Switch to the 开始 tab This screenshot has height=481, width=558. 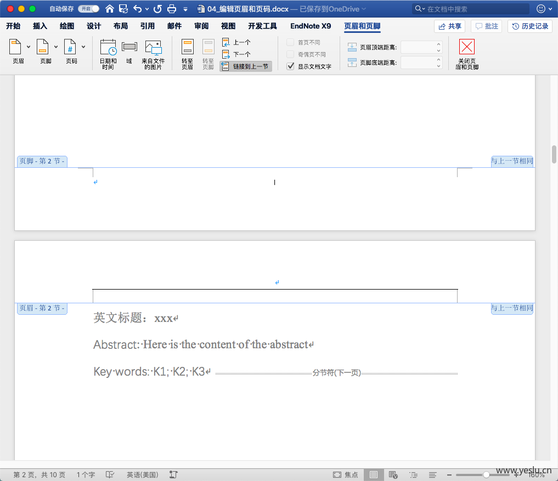click(13, 26)
